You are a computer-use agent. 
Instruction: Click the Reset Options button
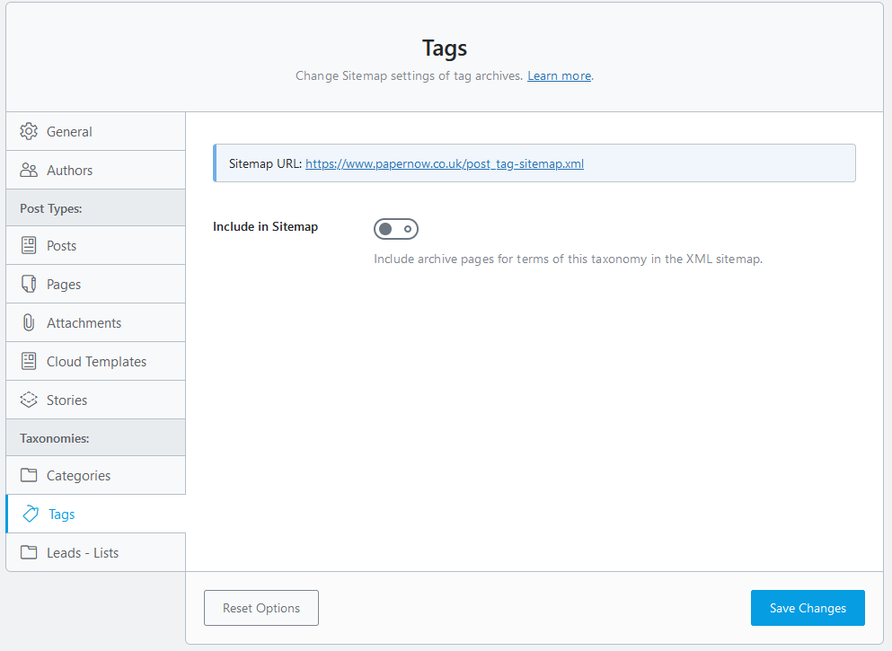(x=261, y=608)
